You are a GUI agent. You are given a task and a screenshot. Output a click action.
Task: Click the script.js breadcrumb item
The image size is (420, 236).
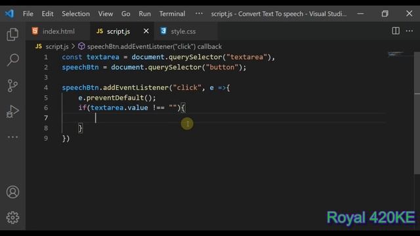(x=57, y=47)
